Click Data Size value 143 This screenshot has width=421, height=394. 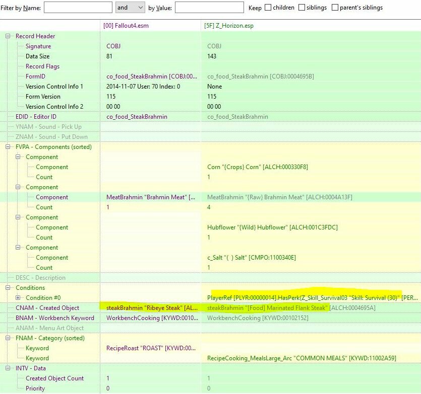click(x=212, y=56)
